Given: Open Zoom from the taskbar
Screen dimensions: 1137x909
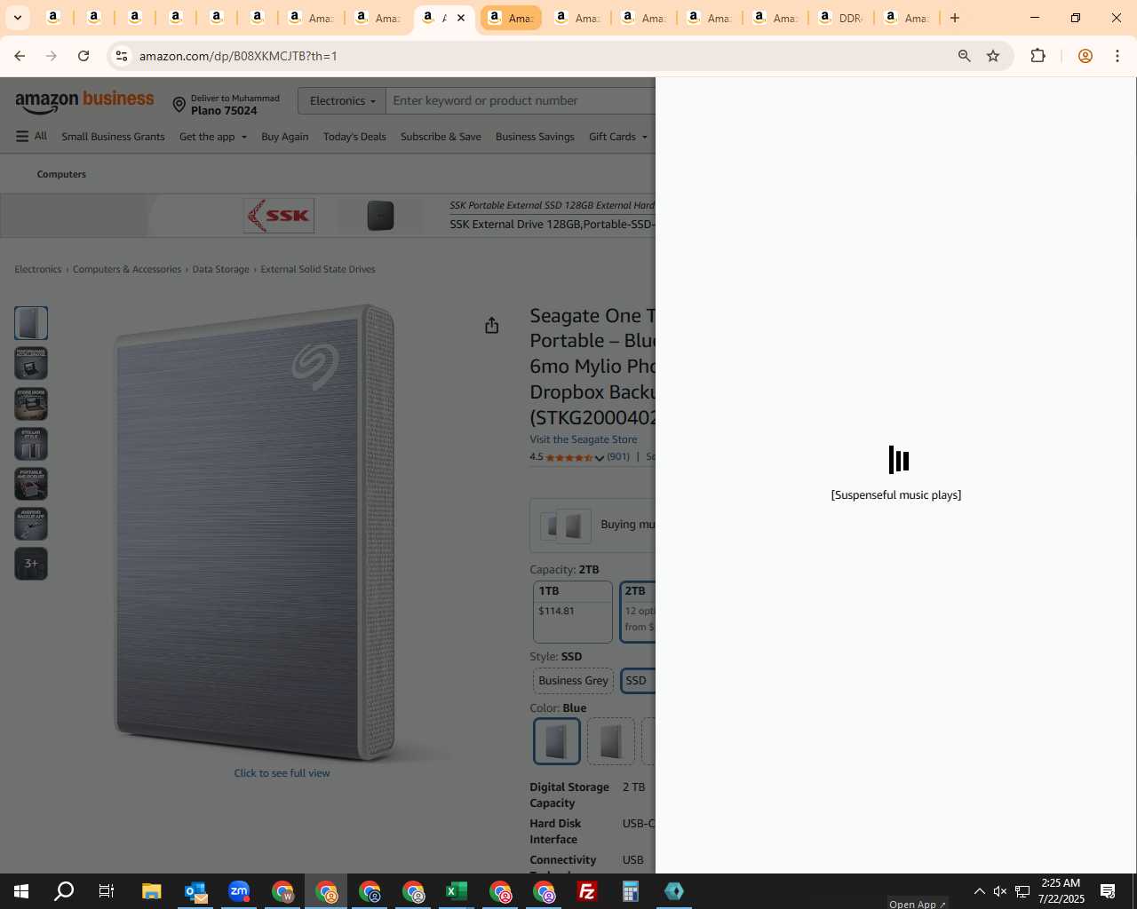Looking at the screenshot, I should (x=239, y=891).
